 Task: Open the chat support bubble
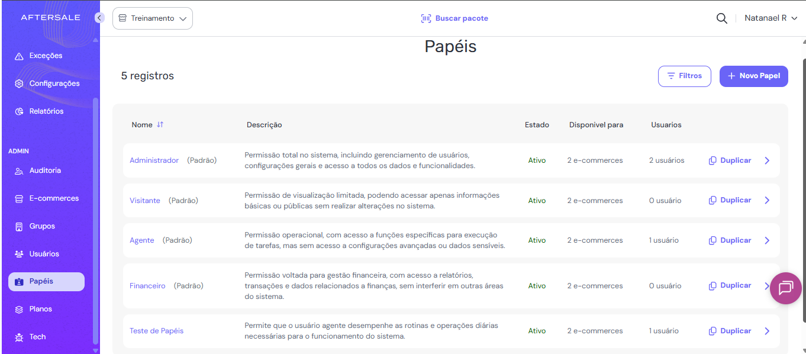(x=785, y=288)
